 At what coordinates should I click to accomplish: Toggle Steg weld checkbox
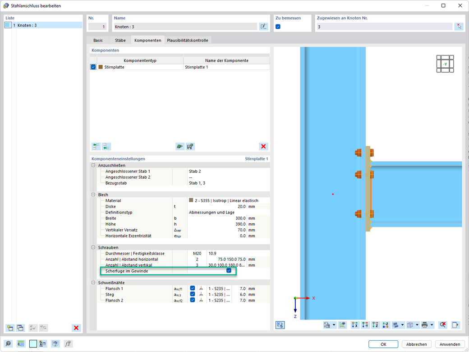193,294
